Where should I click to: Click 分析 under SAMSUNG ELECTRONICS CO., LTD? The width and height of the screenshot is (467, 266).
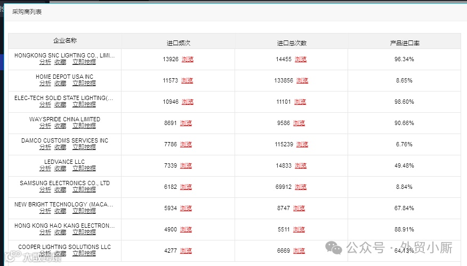click(x=45, y=189)
